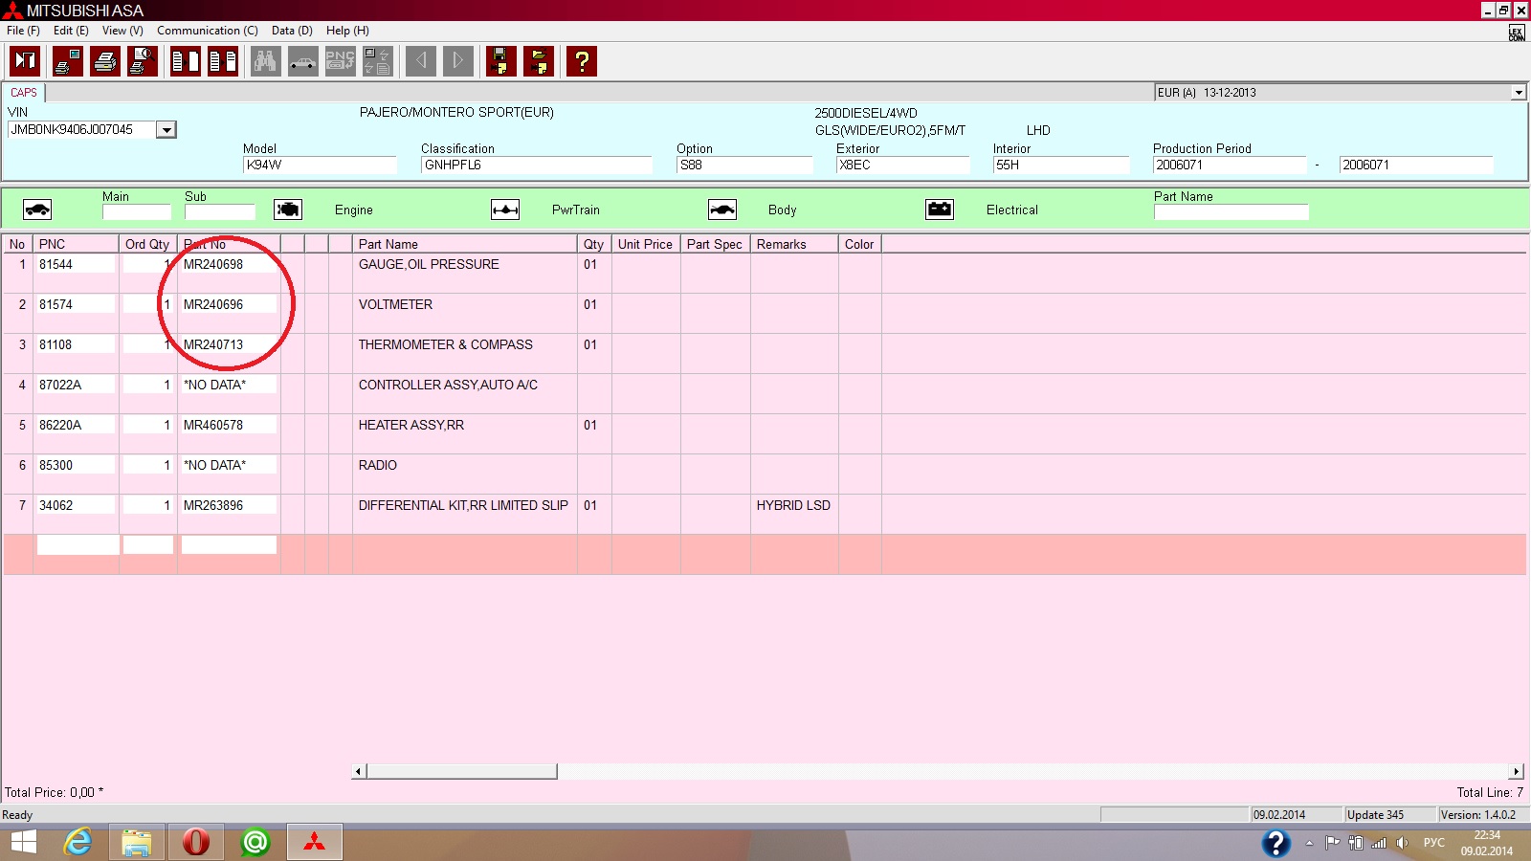Expand the VIN dropdown list

(166, 130)
